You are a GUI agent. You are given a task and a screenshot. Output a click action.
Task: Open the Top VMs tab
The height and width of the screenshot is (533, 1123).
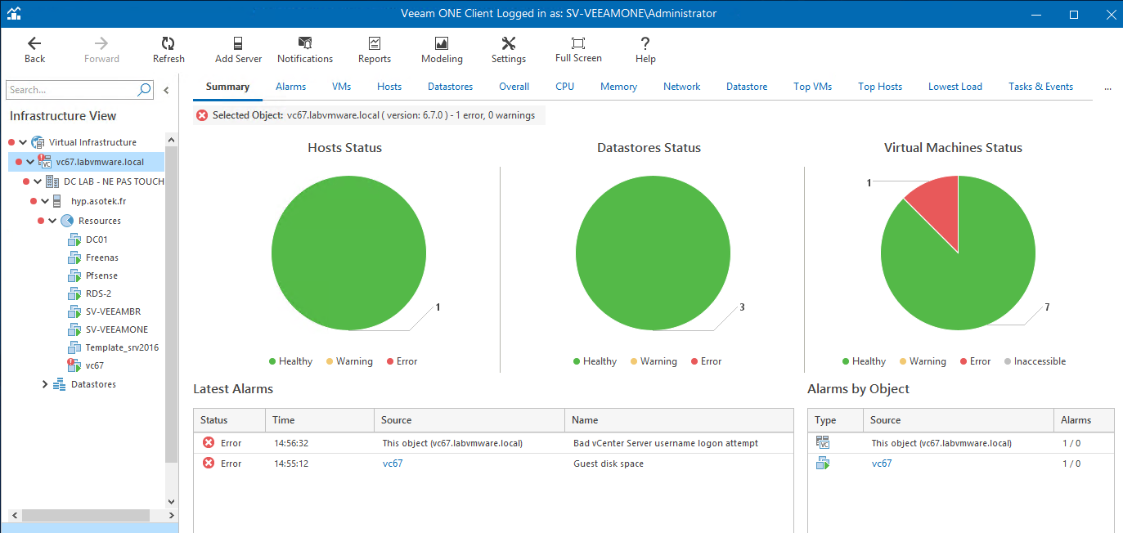pos(812,87)
